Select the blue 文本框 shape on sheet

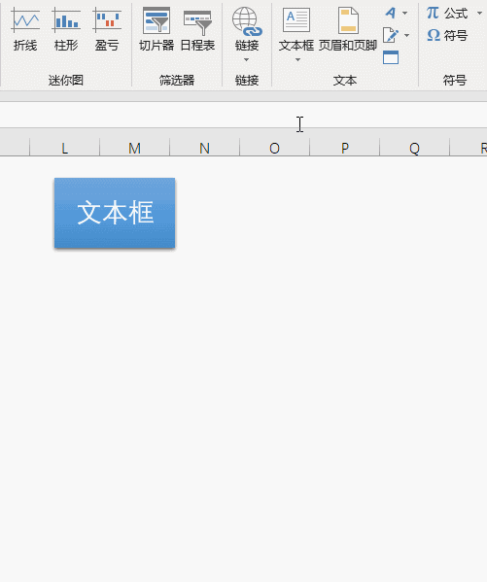coord(115,213)
